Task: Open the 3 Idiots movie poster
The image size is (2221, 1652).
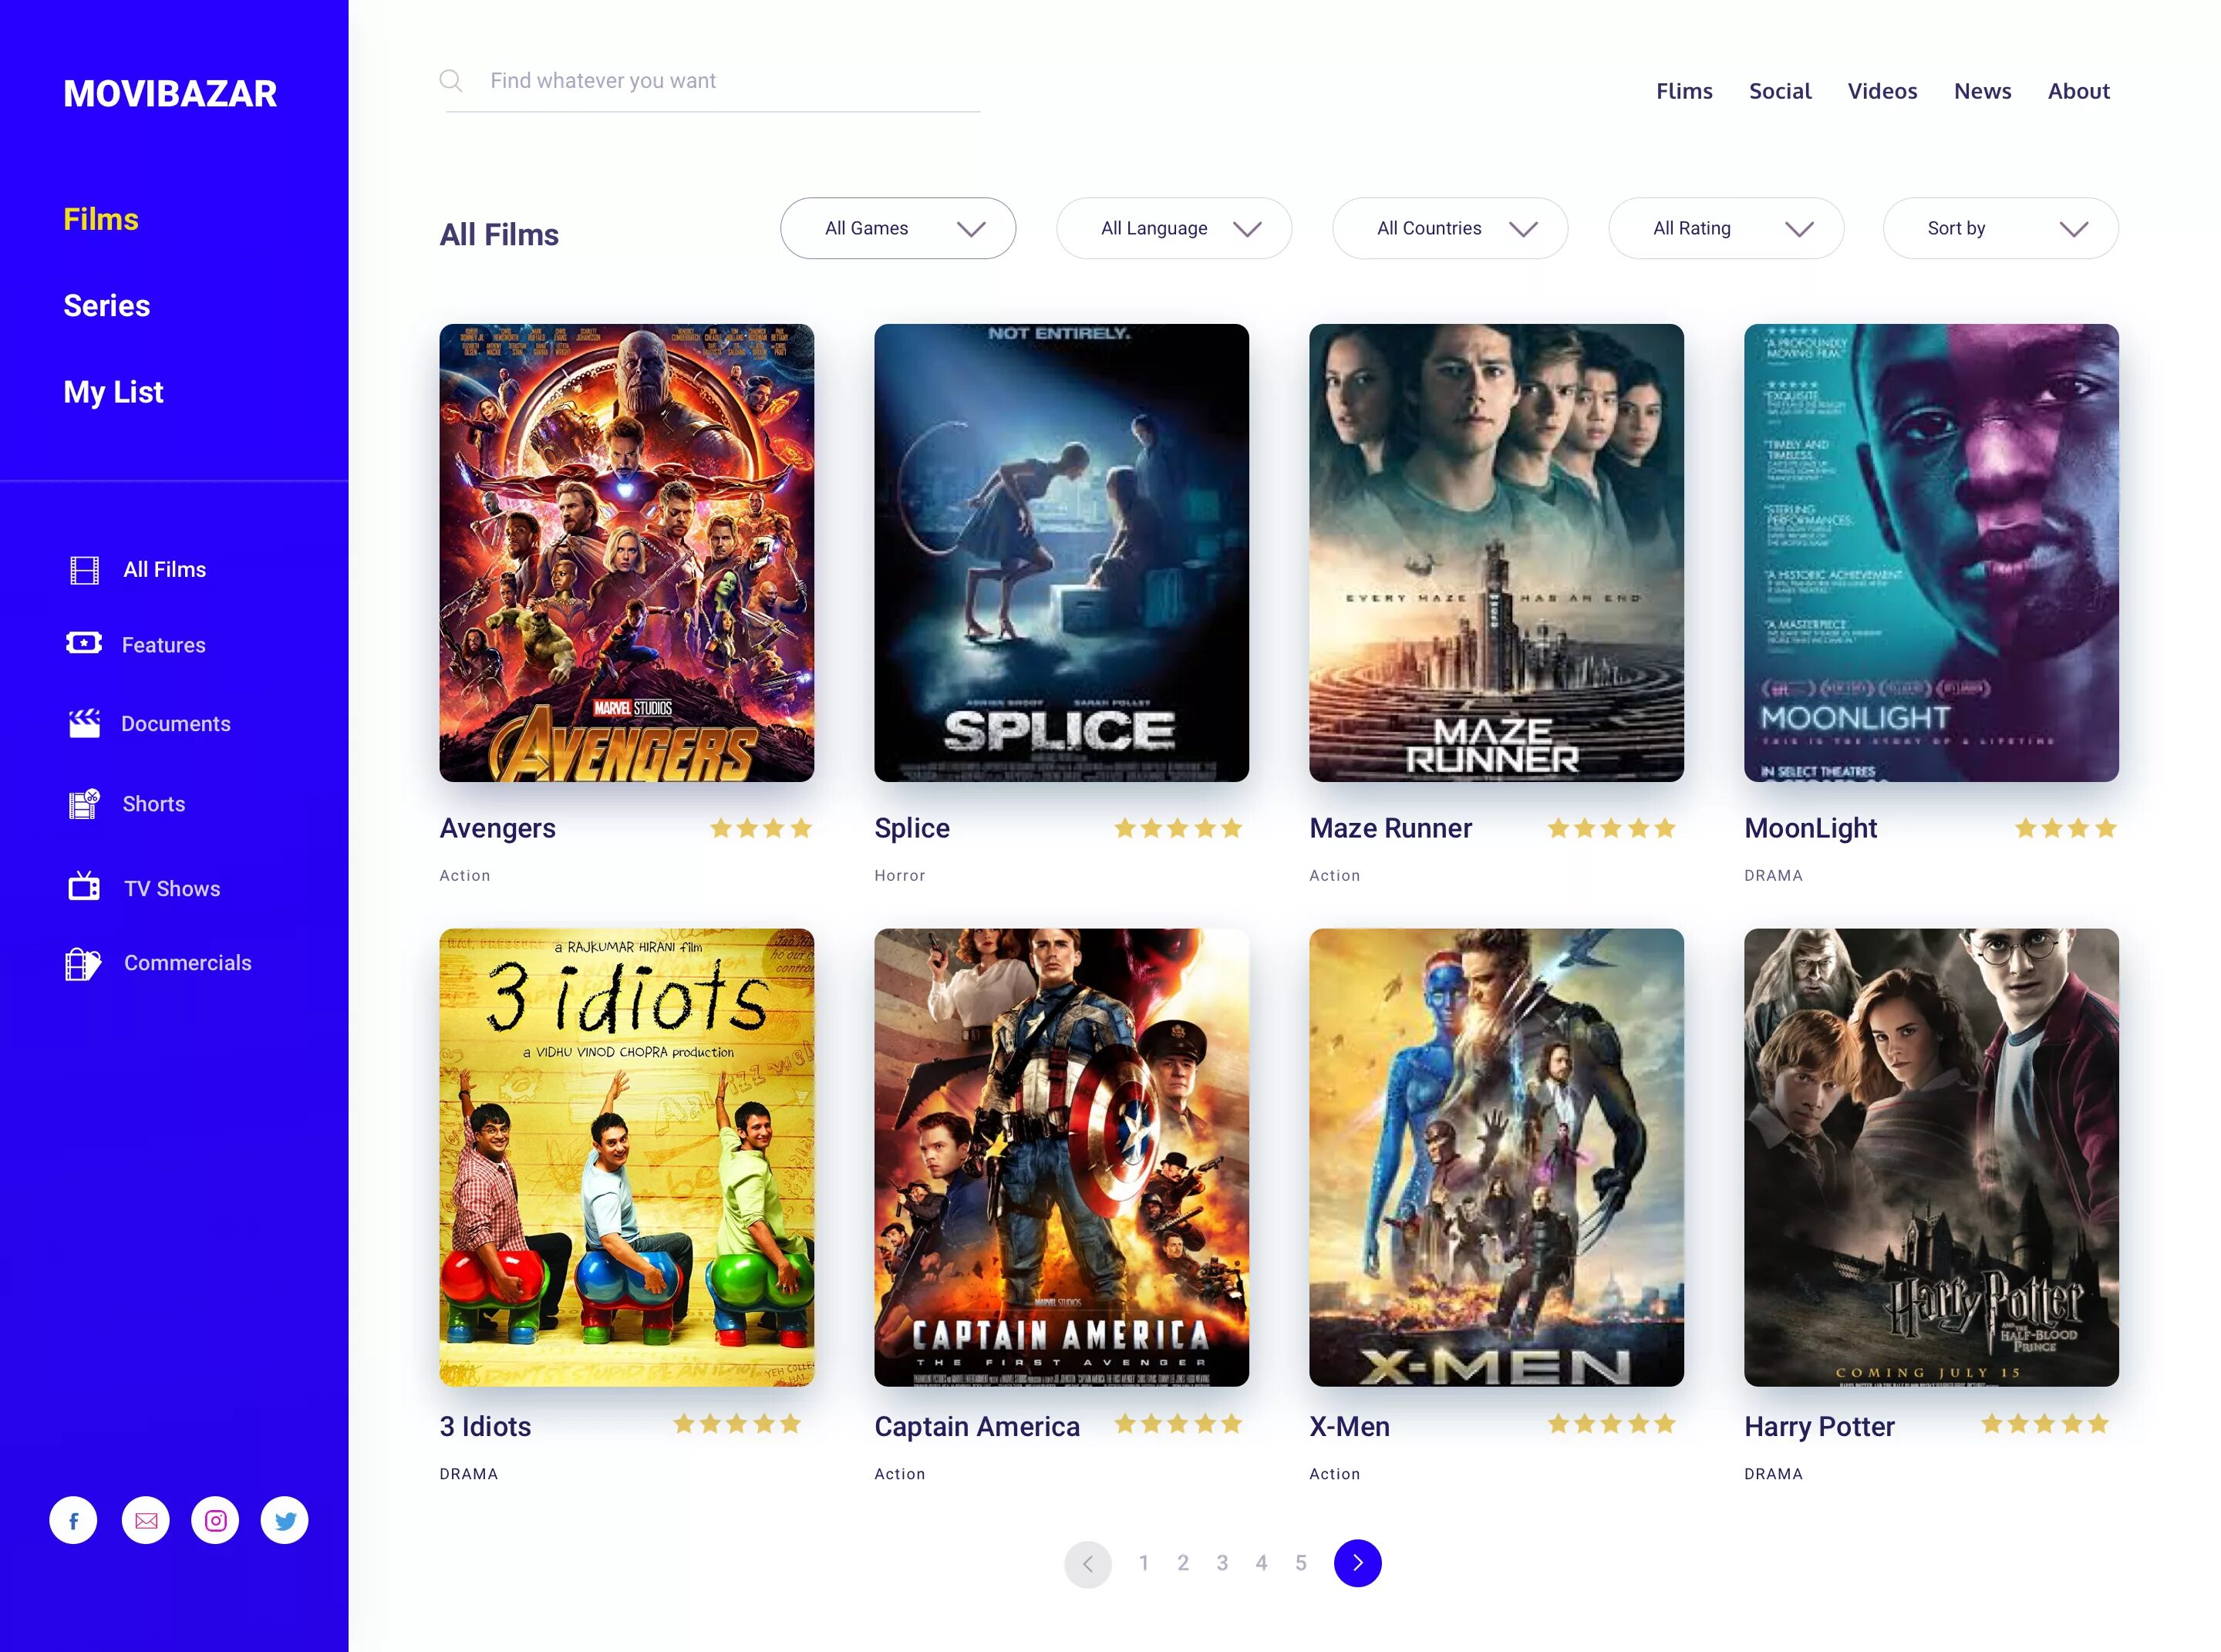Action: [x=627, y=1157]
